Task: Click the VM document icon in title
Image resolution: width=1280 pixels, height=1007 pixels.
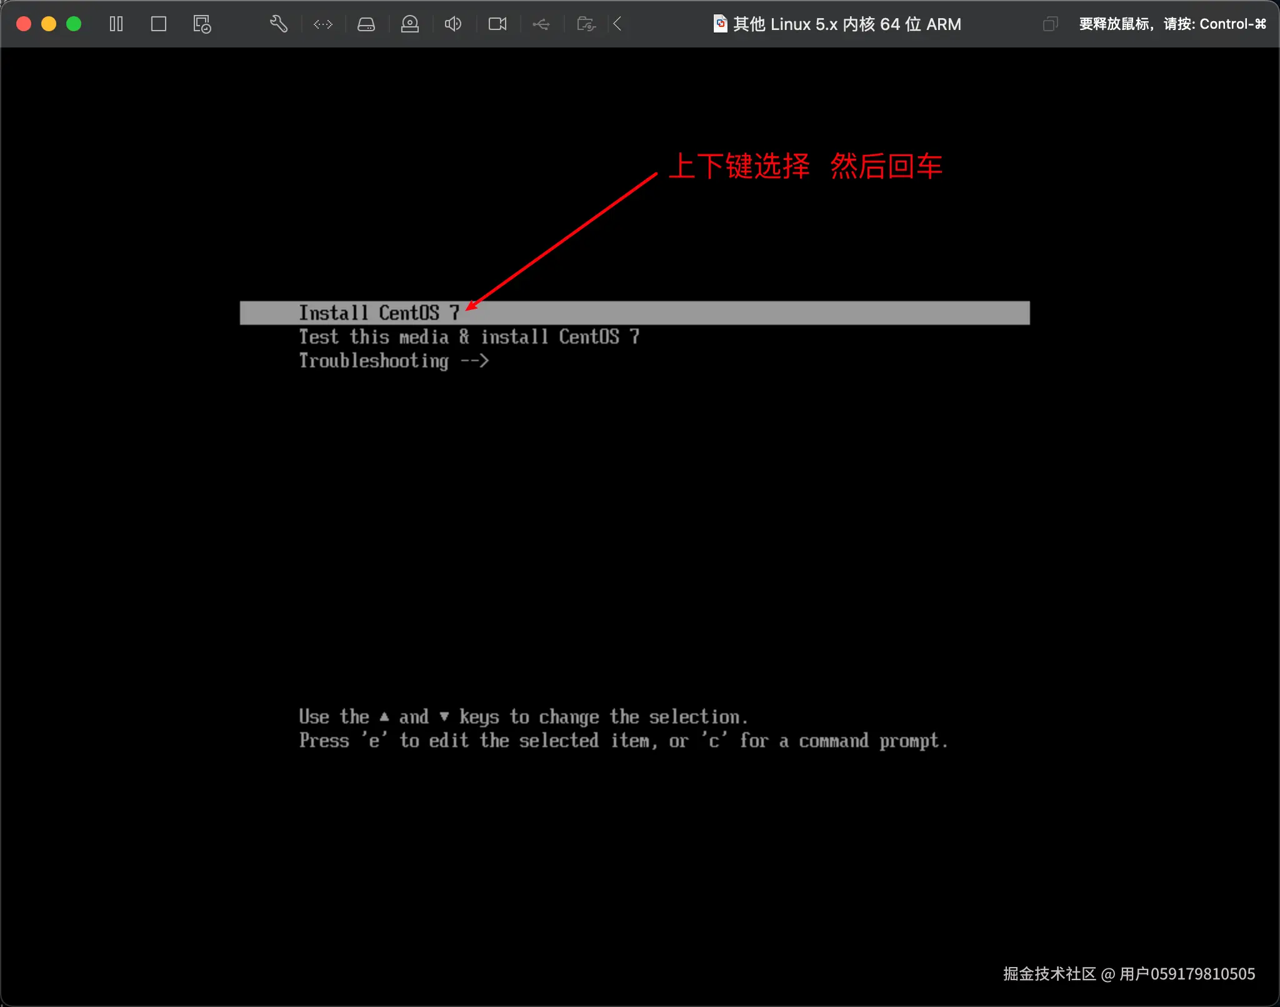Action: point(720,24)
